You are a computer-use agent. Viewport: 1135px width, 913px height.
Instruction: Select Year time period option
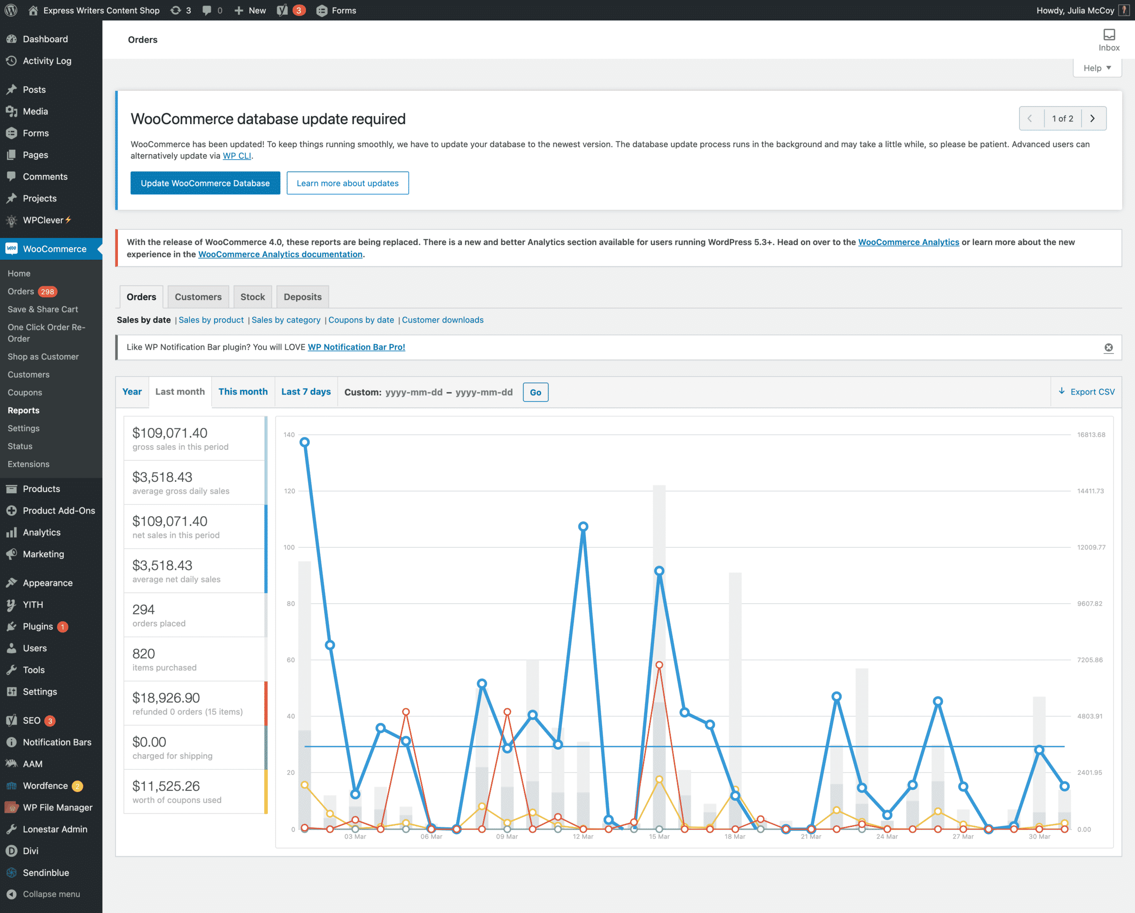pos(131,391)
